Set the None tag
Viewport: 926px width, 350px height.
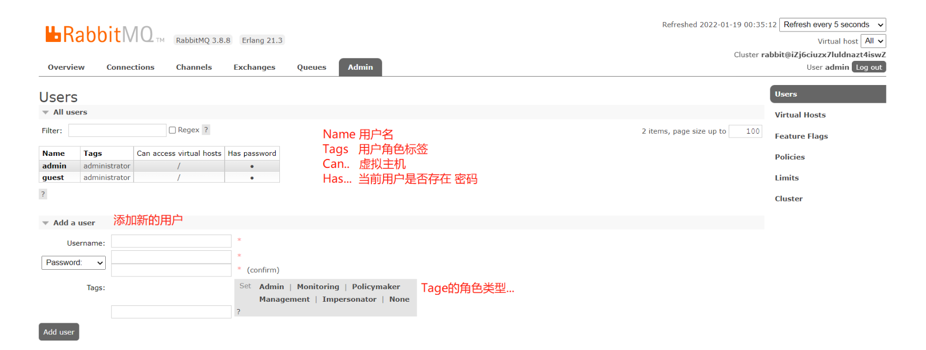pos(399,299)
